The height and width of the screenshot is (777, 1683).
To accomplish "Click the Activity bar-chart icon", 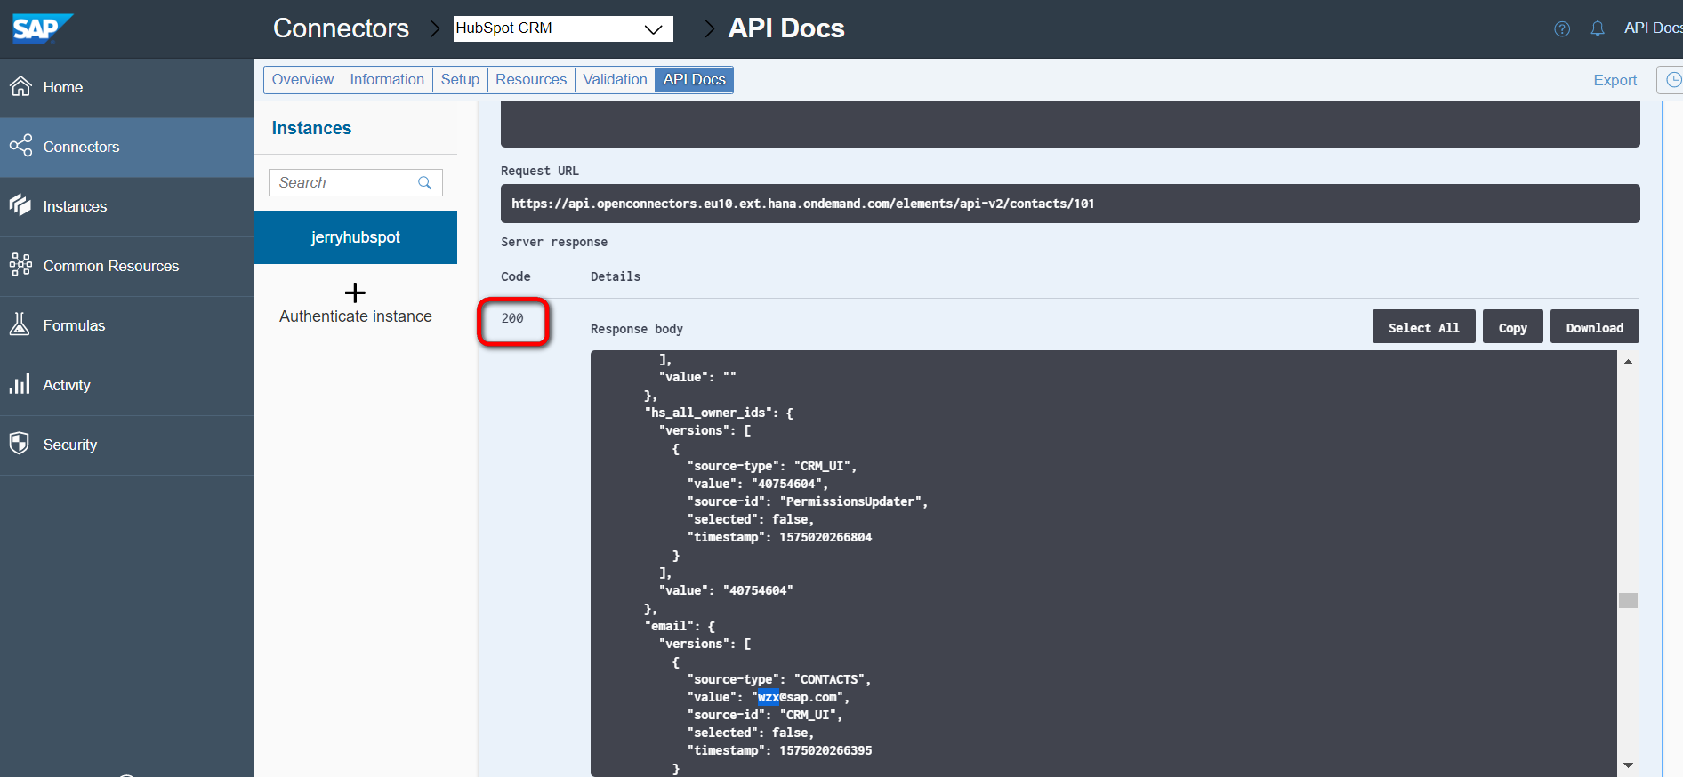I will click(x=20, y=383).
